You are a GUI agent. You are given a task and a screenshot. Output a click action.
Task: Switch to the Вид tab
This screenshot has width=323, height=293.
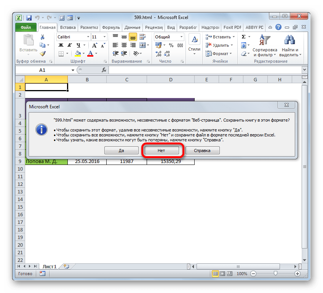171,27
